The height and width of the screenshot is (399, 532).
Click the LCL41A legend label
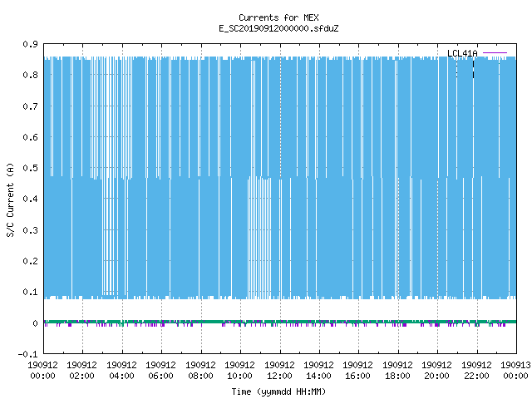(462, 53)
